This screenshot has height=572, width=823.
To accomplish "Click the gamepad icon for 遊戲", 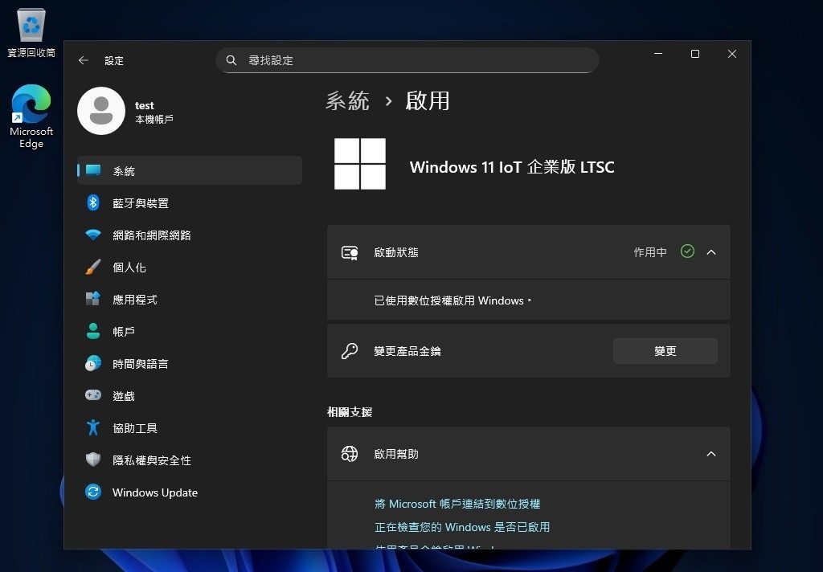I will click(x=93, y=395).
